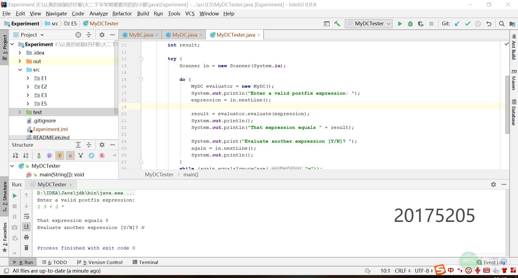Expand the test folder
Image resolution: width=518 pixels, height=278 pixels.
click(20, 112)
